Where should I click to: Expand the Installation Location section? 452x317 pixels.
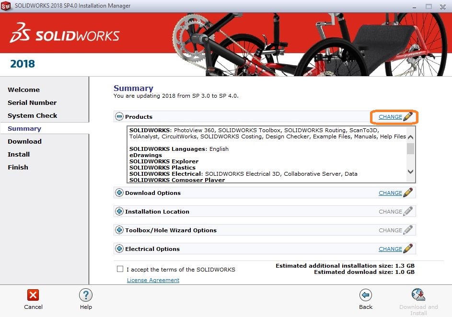(119, 211)
